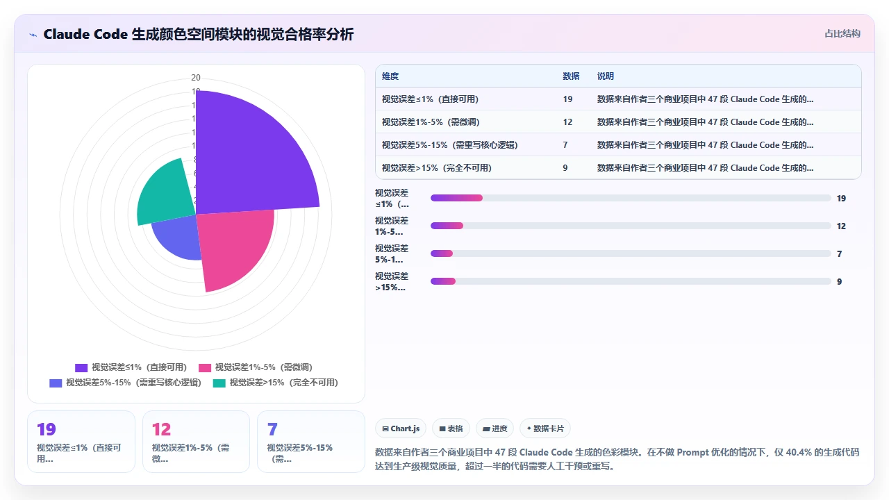Toggle blue legend swatch 视觉误差5%-15%
Viewport: 889px width, 500px height.
coord(56,383)
